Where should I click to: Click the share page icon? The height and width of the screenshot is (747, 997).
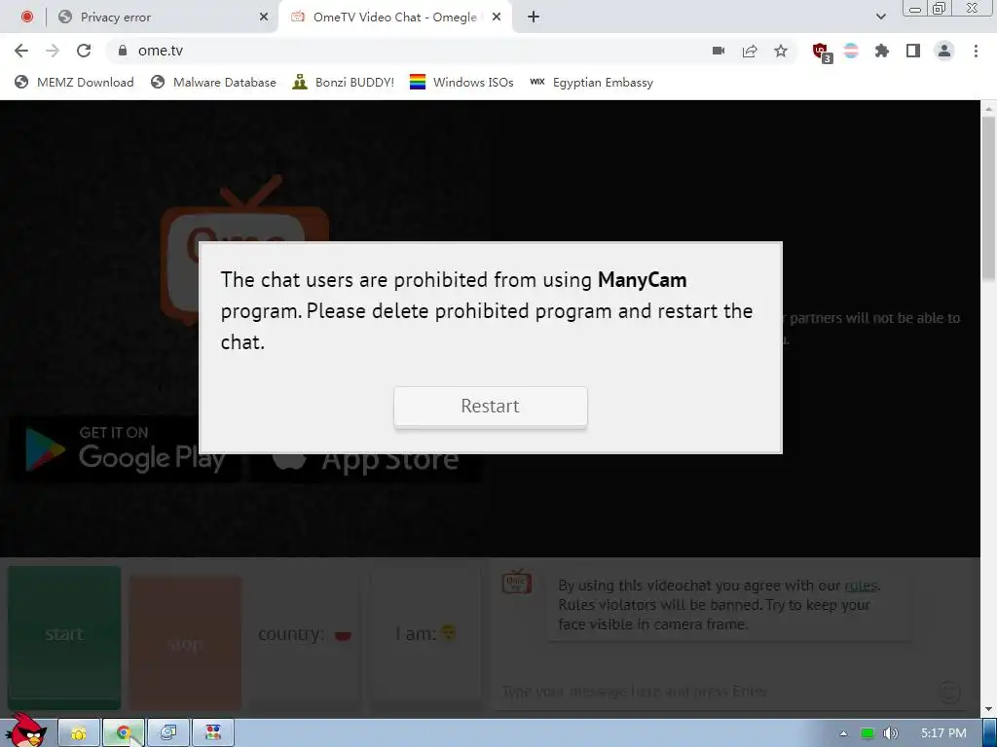(x=750, y=51)
